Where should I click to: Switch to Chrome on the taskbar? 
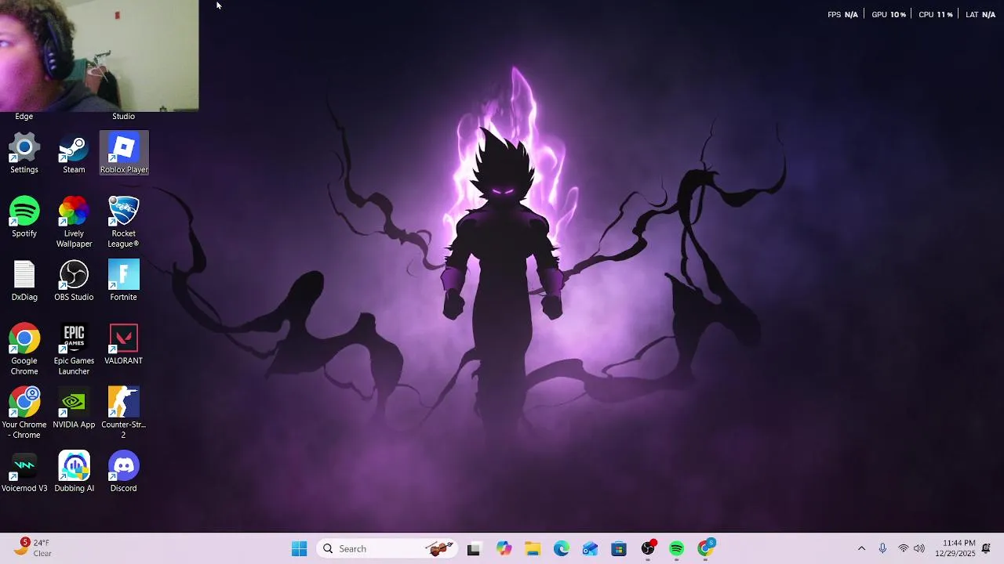pos(706,549)
